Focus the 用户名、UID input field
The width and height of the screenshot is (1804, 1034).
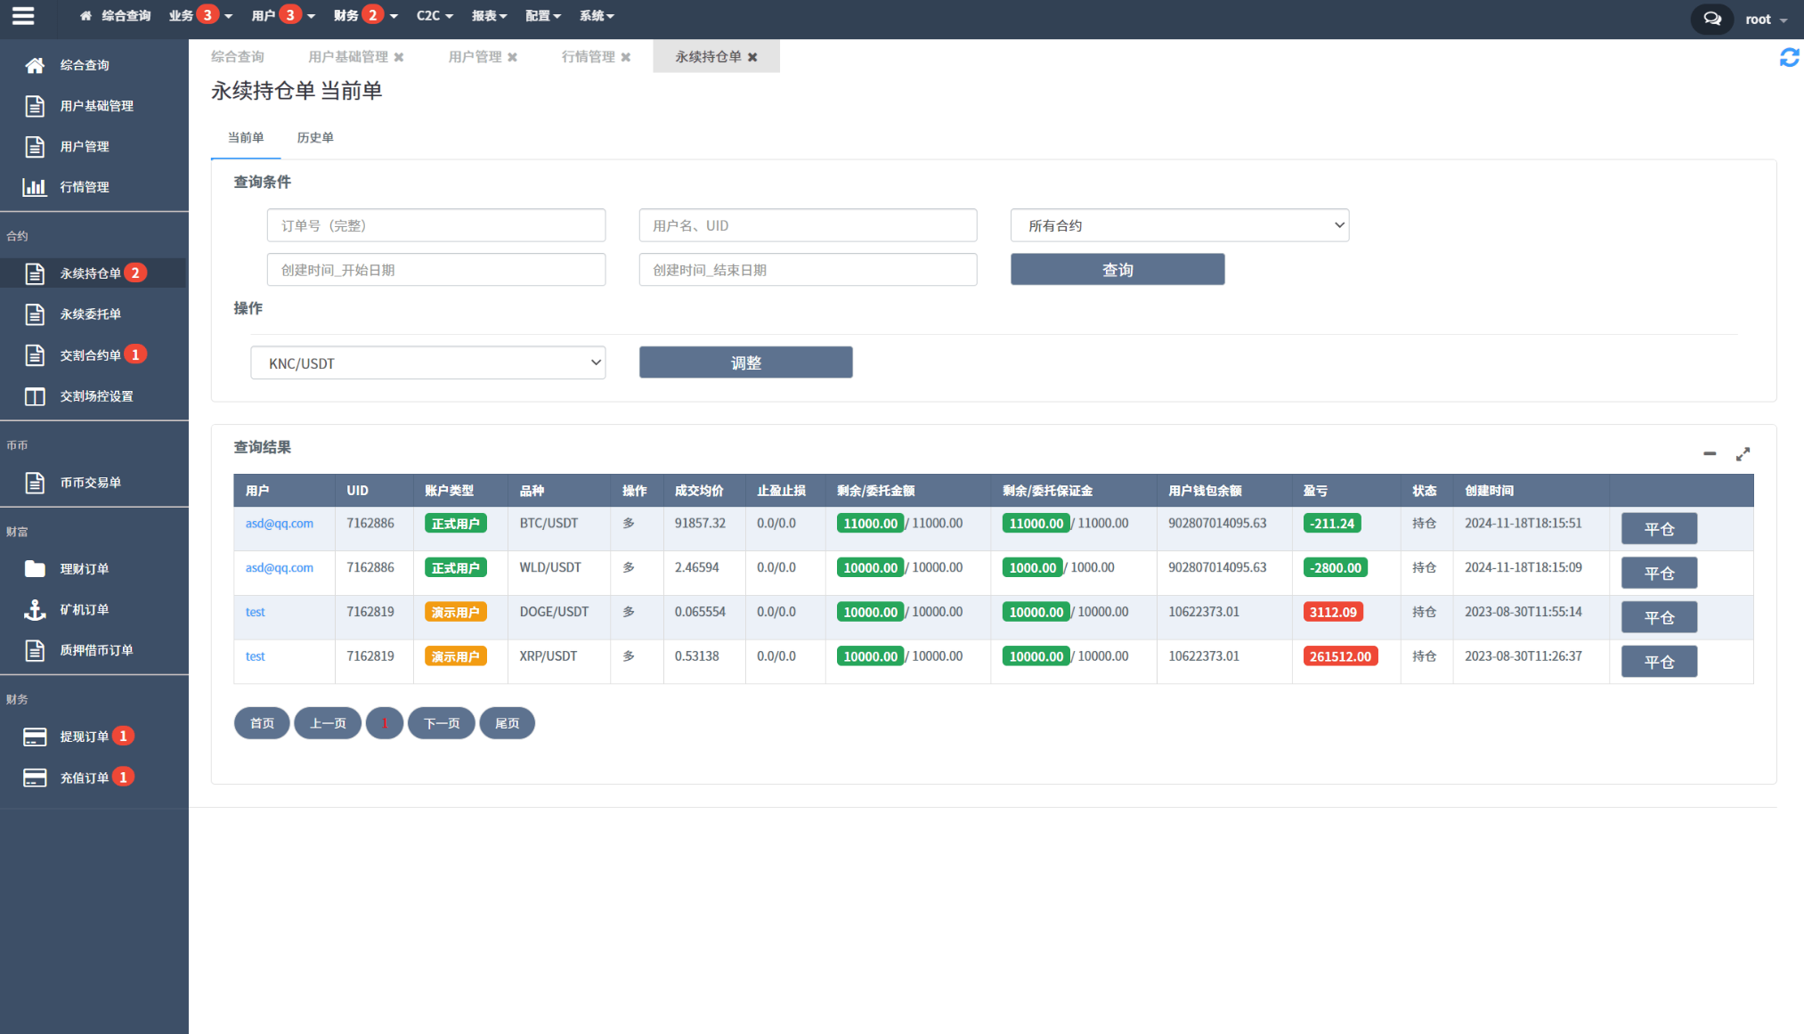808,225
